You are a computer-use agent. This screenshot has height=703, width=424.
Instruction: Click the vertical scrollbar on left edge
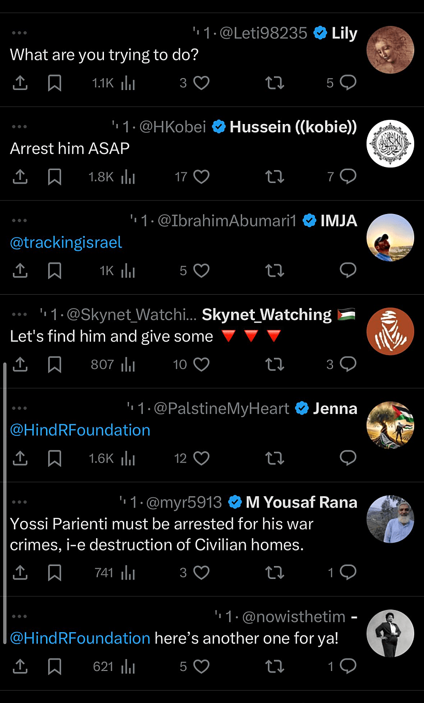click(5, 501)
